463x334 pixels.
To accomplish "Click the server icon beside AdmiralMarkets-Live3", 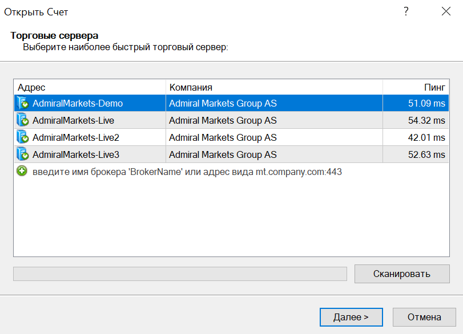I will click(x=22, y=154).
